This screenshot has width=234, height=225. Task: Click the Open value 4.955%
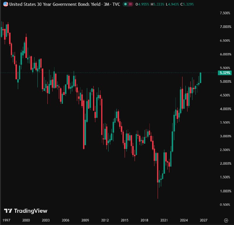(143, 4)
